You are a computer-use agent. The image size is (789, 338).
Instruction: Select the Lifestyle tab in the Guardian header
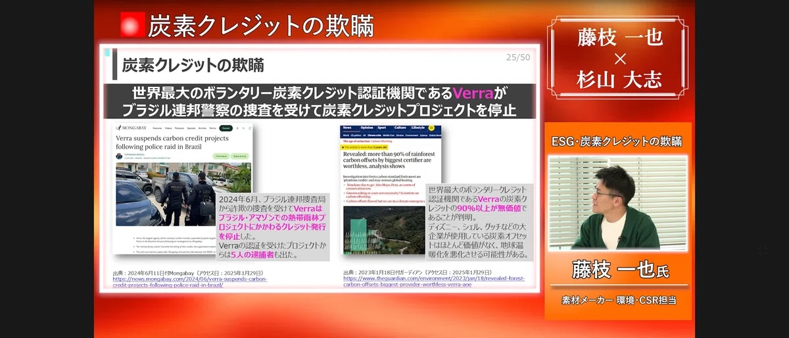pos(418,128)
